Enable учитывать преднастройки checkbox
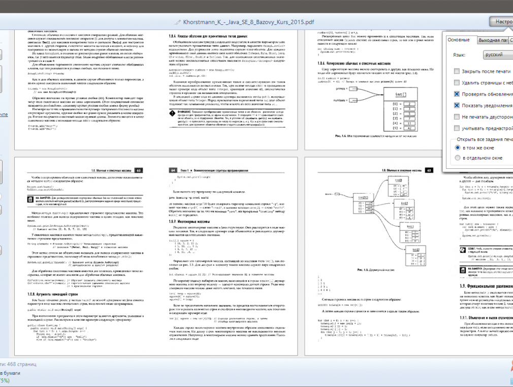 [457, 128]
